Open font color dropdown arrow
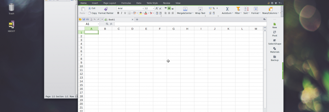329x112 pixels. (x=148, y=13)
